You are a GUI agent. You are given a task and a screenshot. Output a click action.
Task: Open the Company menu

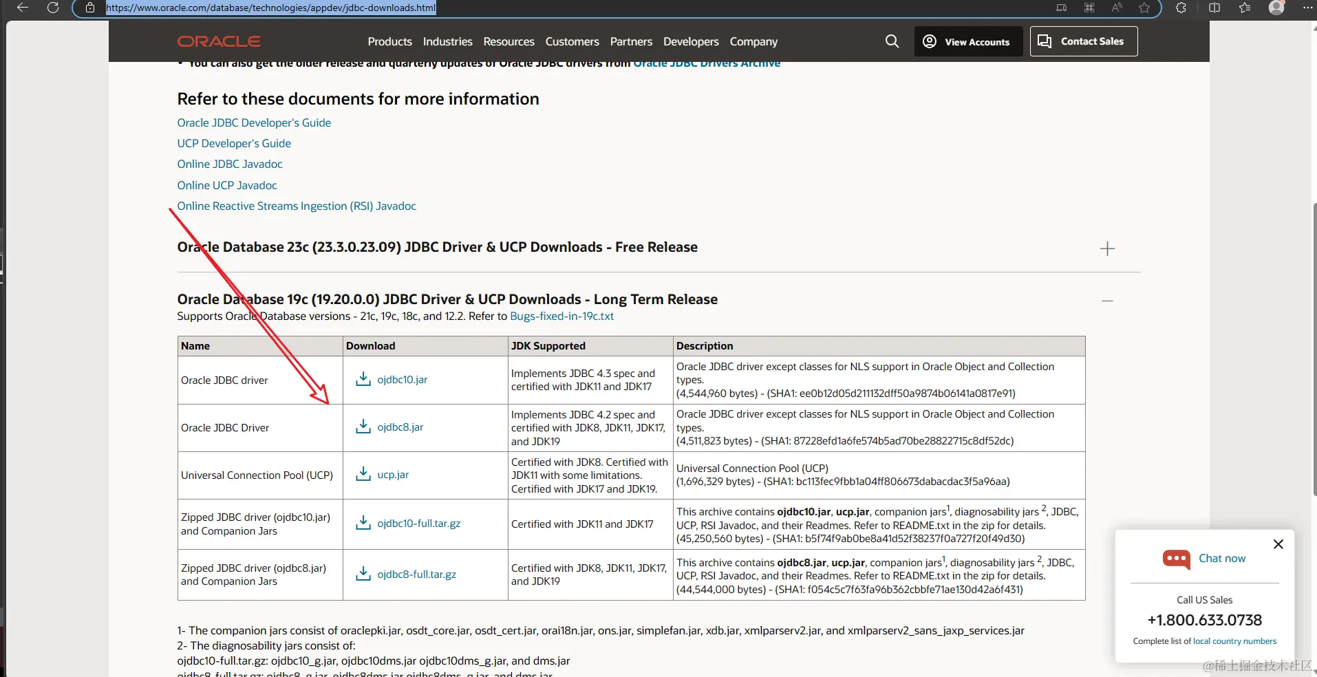pyautogui.click(x=753, y=41)
